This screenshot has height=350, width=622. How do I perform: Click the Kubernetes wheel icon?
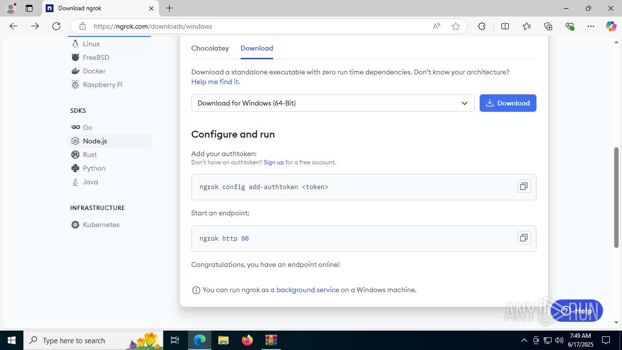(x=75, y=225)
